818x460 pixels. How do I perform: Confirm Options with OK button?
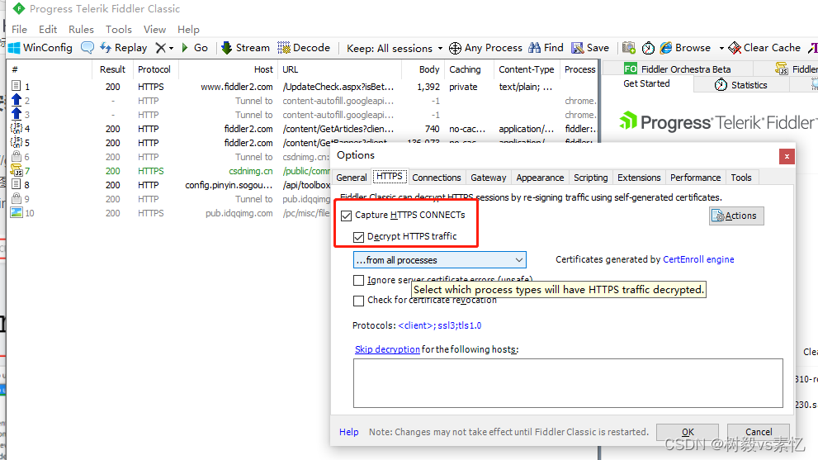click(x=688, y=432)
